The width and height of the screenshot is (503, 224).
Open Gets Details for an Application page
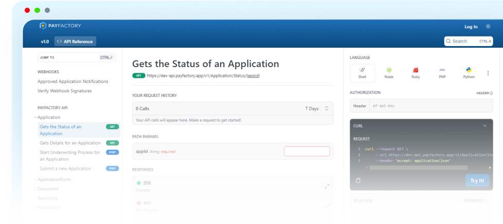pyautogui.click(x=70, y=143)
